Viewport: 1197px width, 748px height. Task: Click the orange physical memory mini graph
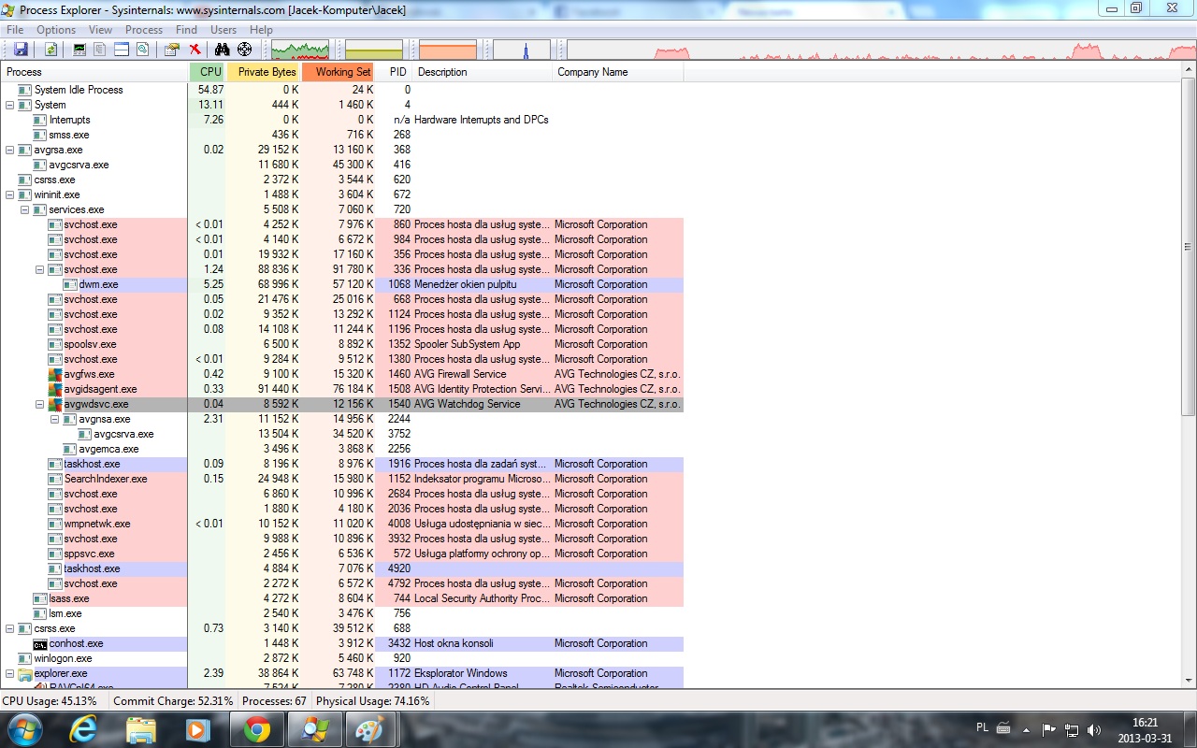pyautogui.click(x=448, y=50)
